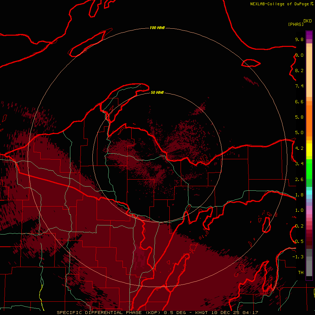This screenshot has width=315, height=315.
Task: Select the 2.6 value on the color scale
Action: (x=299, y=180)
